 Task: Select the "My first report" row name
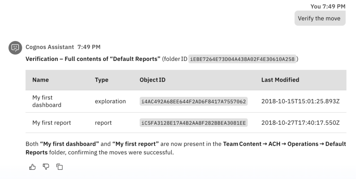51,123
